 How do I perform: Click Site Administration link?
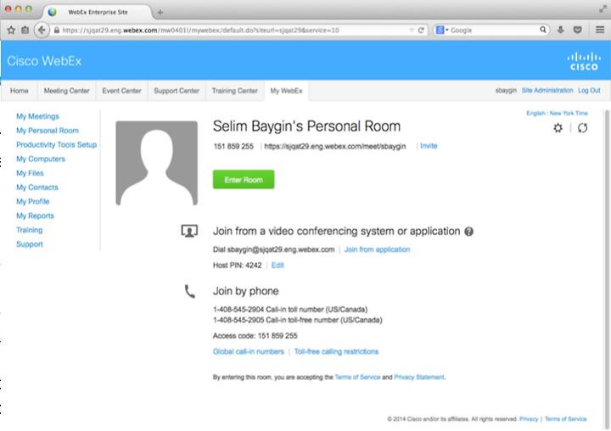tap(547, 91)
